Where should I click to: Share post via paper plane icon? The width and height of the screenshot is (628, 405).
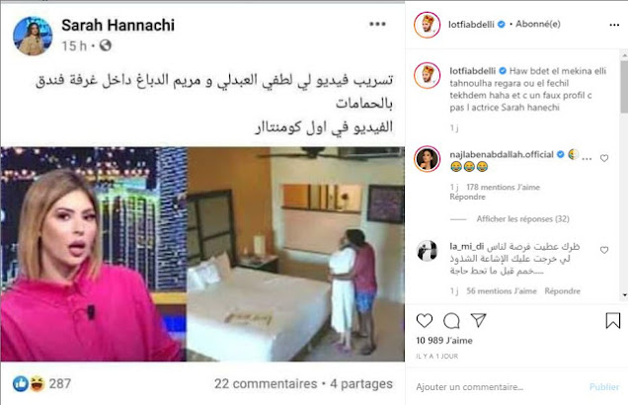tap(478, 320)
